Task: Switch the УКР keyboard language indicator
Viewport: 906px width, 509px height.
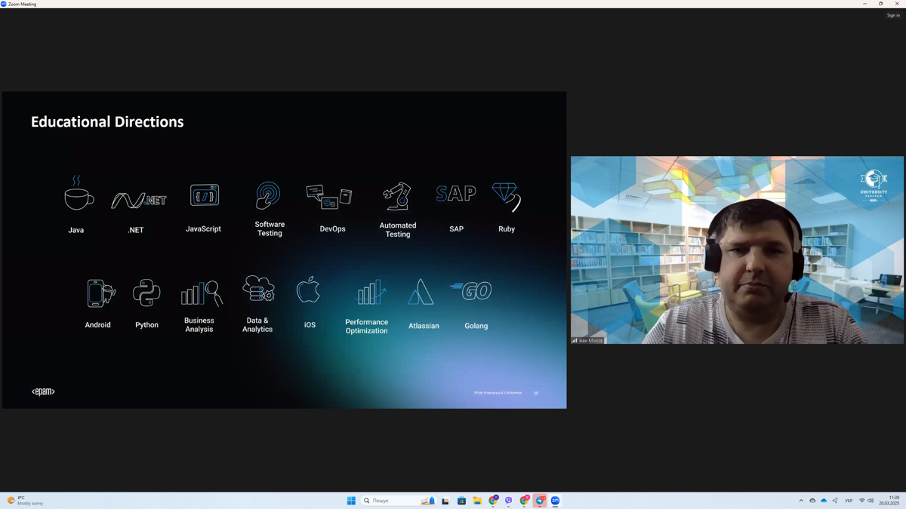Action: pos(849,501)
